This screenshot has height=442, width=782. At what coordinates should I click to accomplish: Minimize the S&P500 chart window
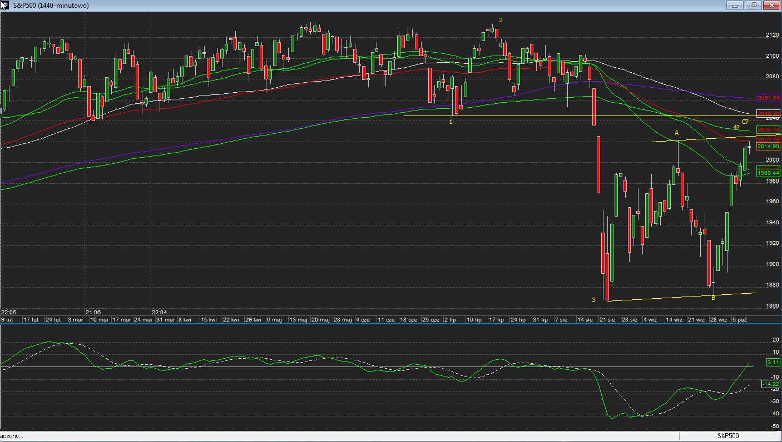(735, 6)
